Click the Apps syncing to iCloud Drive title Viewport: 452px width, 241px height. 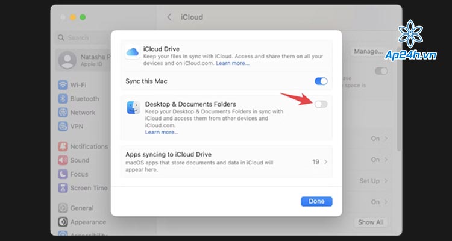(x=168, y=154)
